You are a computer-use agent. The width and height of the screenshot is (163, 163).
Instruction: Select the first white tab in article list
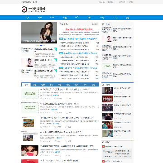[x=26, y=85]
